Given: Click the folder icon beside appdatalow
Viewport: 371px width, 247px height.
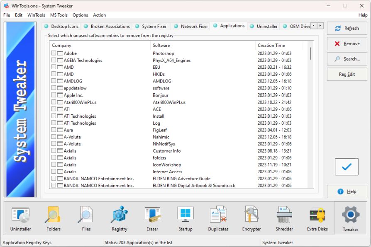Looking at the screenshot, I should pyautogui.click(x=60, y=88).
